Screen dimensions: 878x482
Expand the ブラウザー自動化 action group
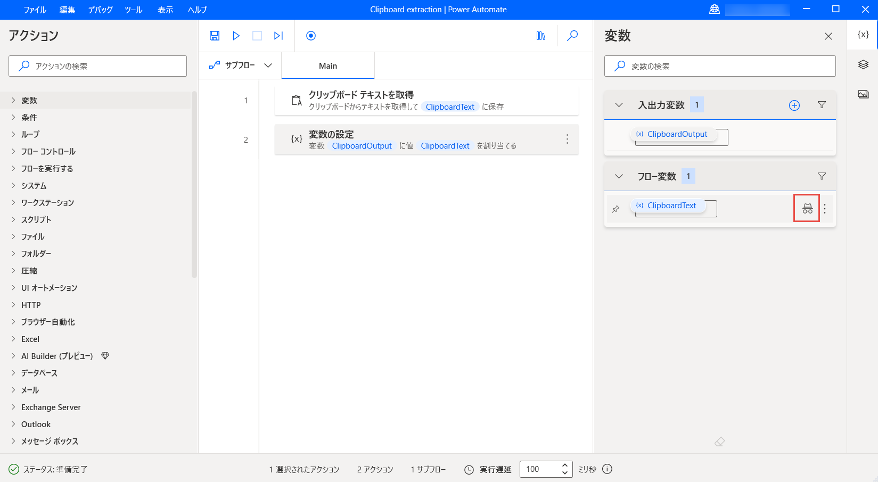click(x=13, y=322)
